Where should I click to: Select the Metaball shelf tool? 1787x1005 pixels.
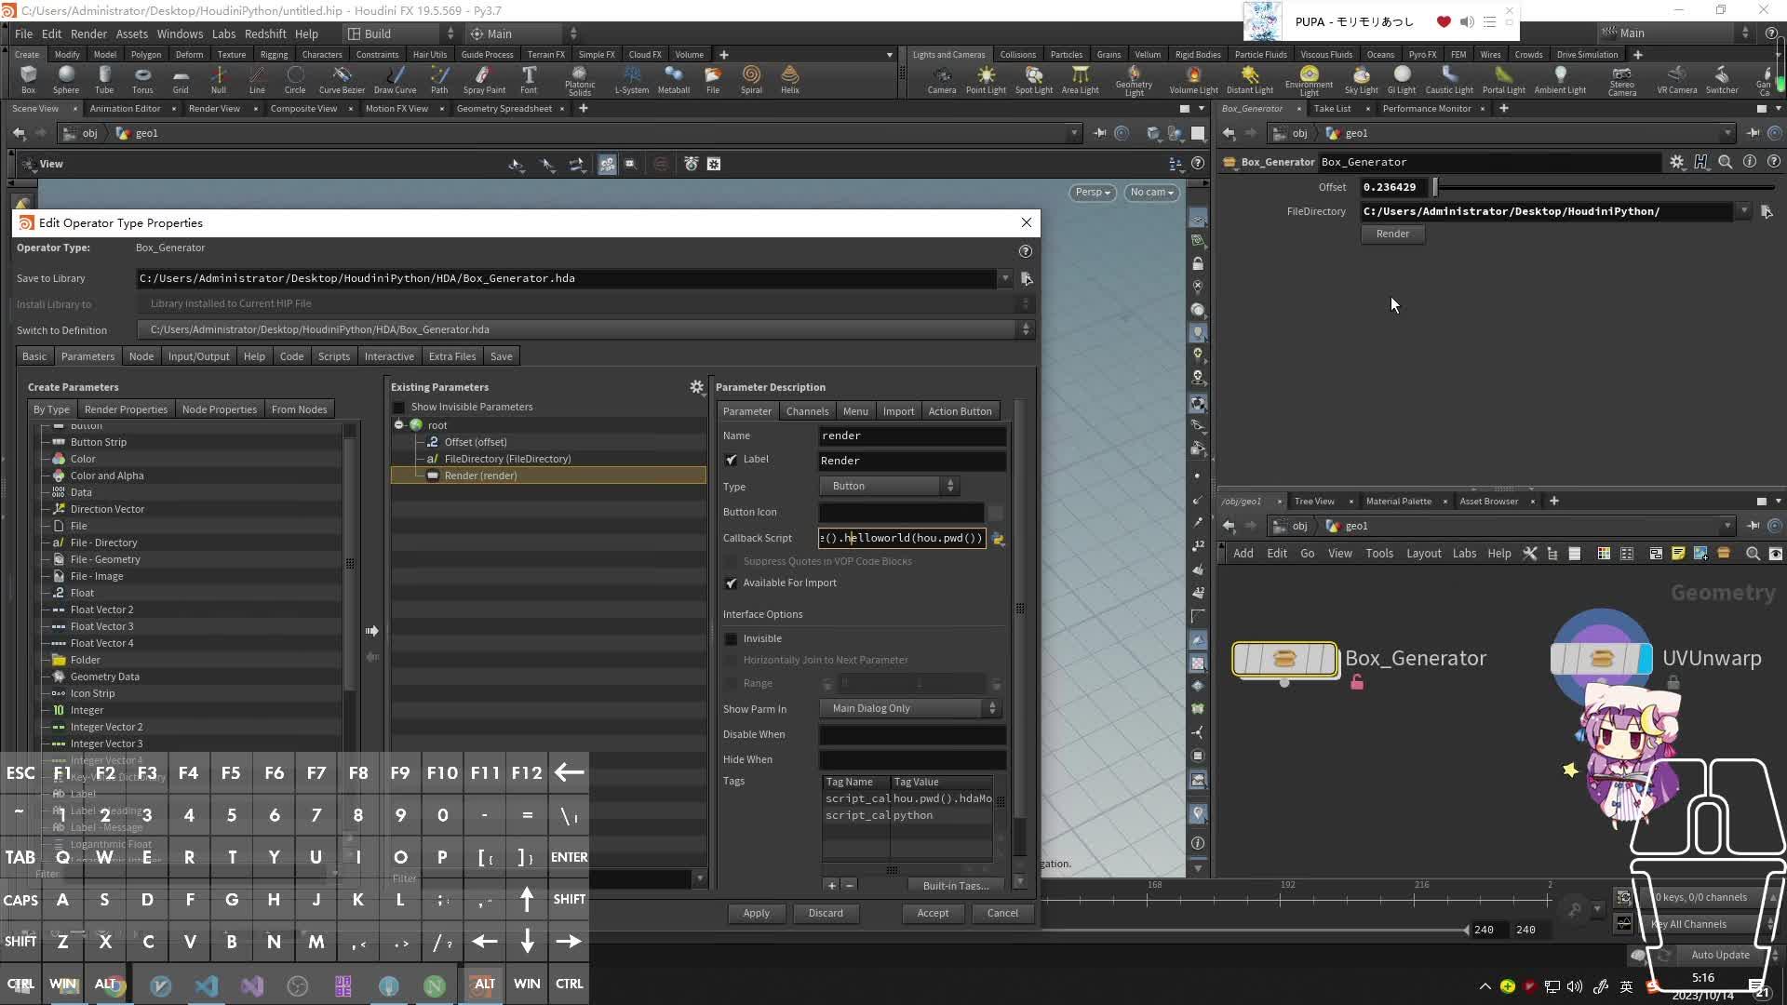[673, 79]
